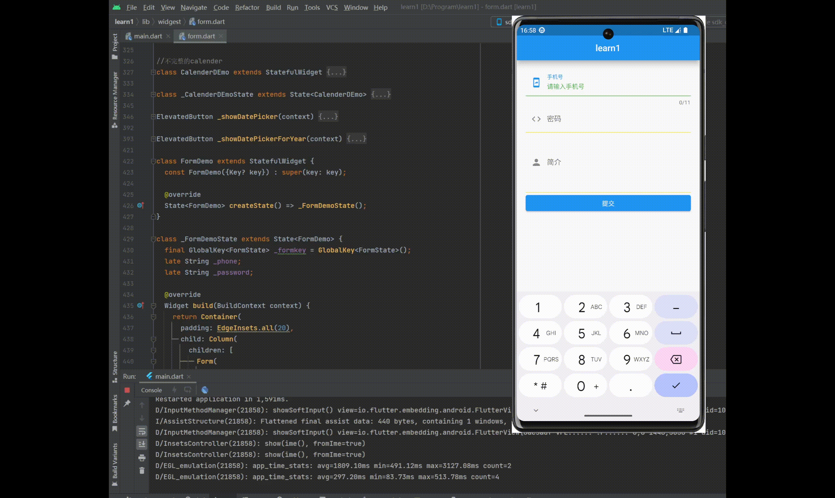Image resolution: width=835 pixels, height=498 pixels.
Task: Open the Refactor menu
Action: pyautogui.click(x=247, y=7)
